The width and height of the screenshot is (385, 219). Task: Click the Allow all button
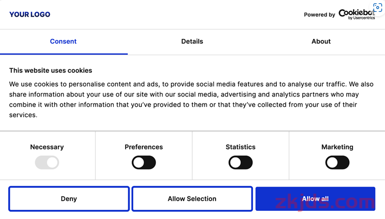[x=315, y=199]
